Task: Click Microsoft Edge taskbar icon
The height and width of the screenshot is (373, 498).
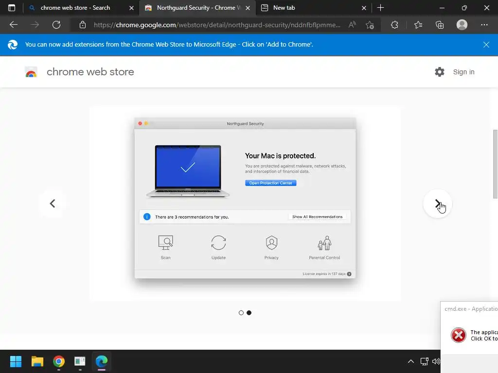Action: pos(102,361)
